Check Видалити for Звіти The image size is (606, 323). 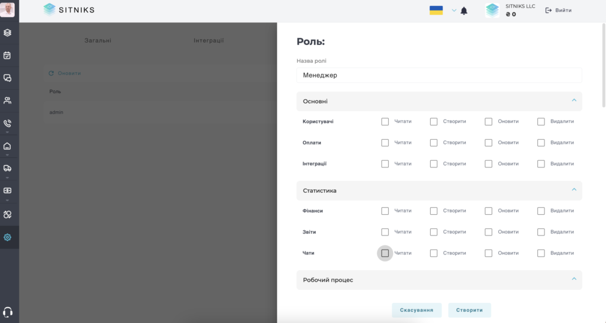point(541,232)
